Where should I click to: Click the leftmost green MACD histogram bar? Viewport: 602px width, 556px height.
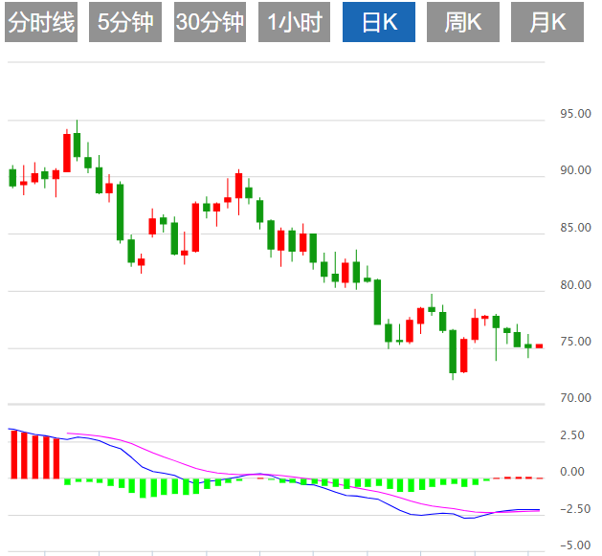tap(67, 481)
